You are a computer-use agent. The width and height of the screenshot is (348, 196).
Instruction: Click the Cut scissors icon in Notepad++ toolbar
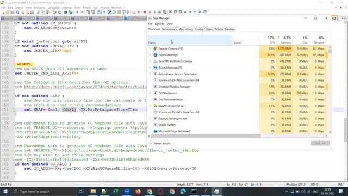point(39,12)
